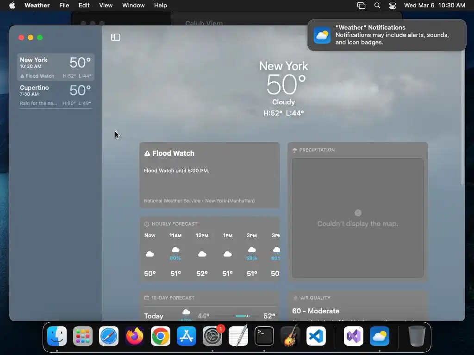
Task: Open Visual Studio from the Dock
Action: pyautogui.click(x=354, y=336)
